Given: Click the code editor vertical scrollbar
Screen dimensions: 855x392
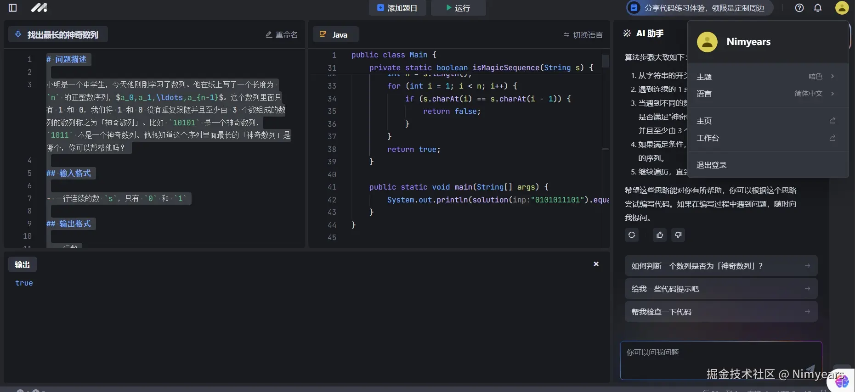Looking at the screenshot, I should tap(605, 61).
